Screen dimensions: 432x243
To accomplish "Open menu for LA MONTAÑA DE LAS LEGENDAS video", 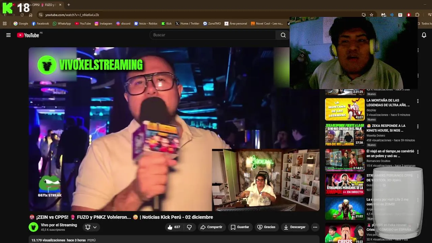I will pos(418,101).
